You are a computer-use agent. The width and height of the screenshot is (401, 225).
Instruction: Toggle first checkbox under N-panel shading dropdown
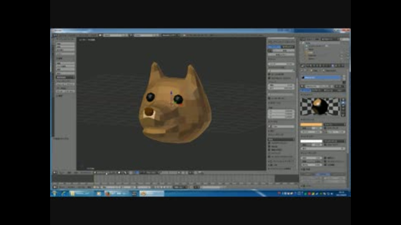point(269,143)
